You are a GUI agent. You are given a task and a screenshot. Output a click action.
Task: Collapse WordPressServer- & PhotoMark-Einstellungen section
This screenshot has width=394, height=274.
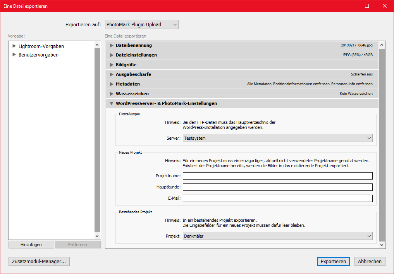112,103
